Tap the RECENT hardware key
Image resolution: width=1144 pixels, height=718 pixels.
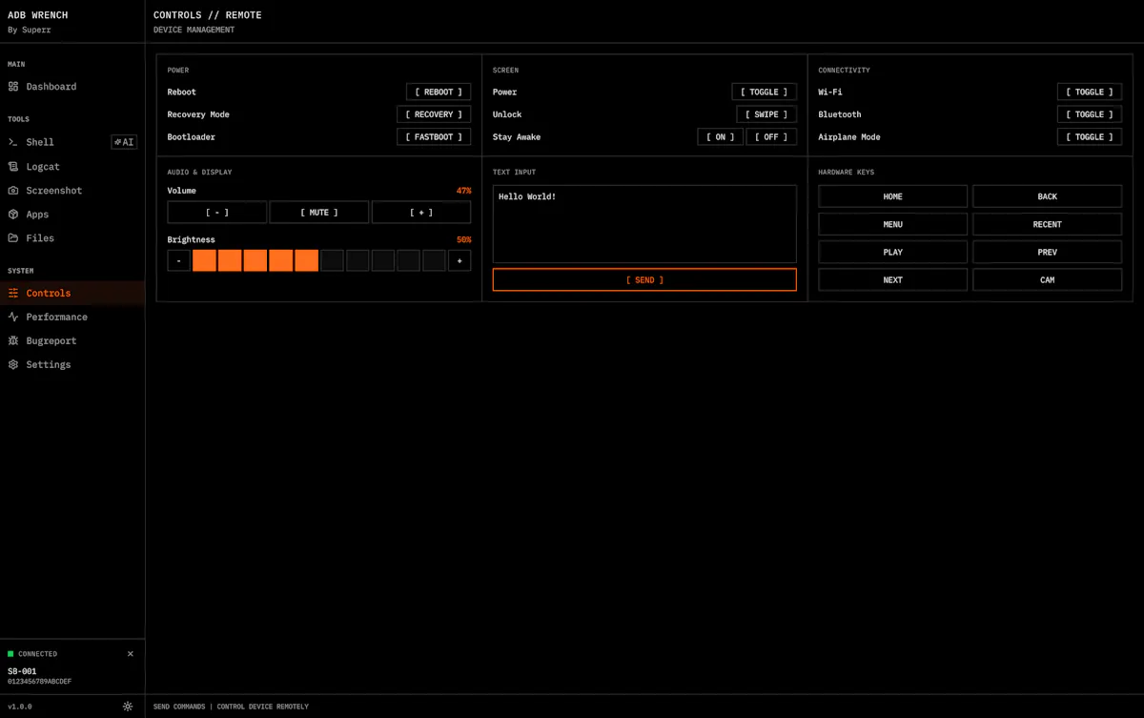point(1048,224)
